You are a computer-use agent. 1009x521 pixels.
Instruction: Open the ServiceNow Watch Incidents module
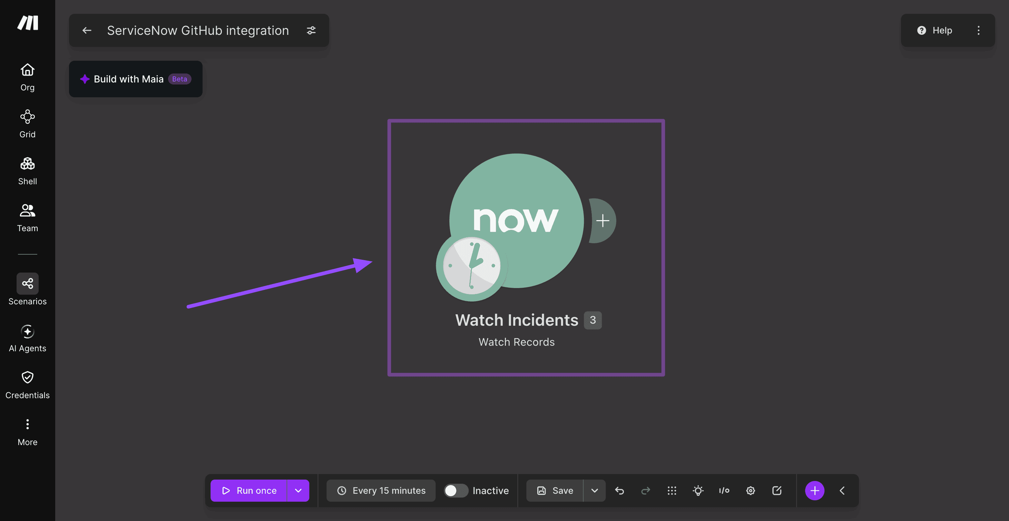(x=516, y=220)
